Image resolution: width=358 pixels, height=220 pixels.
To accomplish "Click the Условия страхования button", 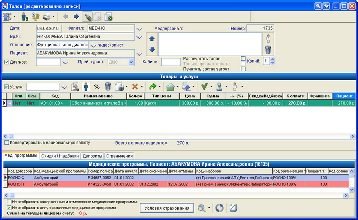I will [167, 208].
